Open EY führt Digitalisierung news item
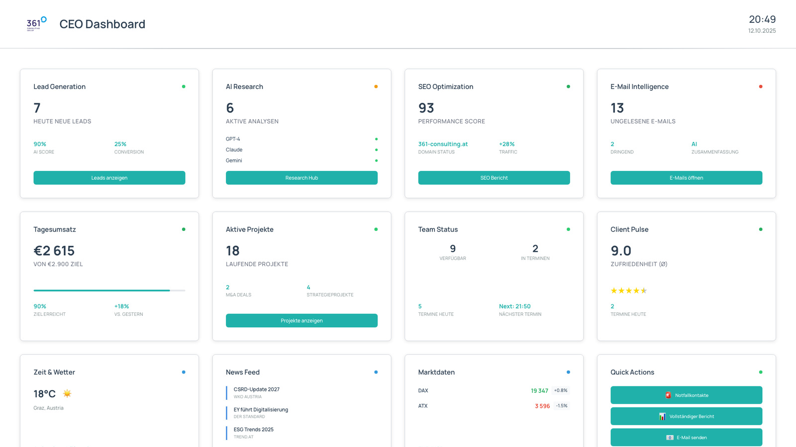 (261, 410)
